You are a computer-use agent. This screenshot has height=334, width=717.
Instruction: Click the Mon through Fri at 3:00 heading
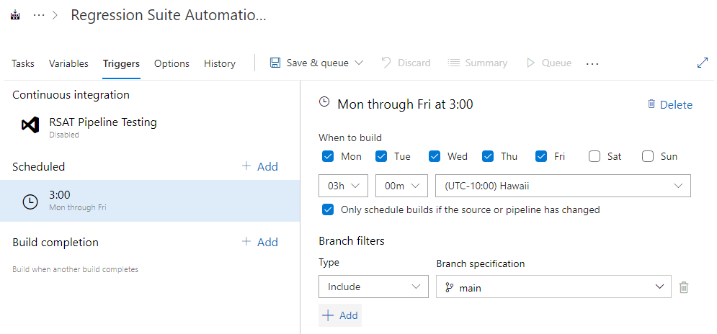coord(405,104)
